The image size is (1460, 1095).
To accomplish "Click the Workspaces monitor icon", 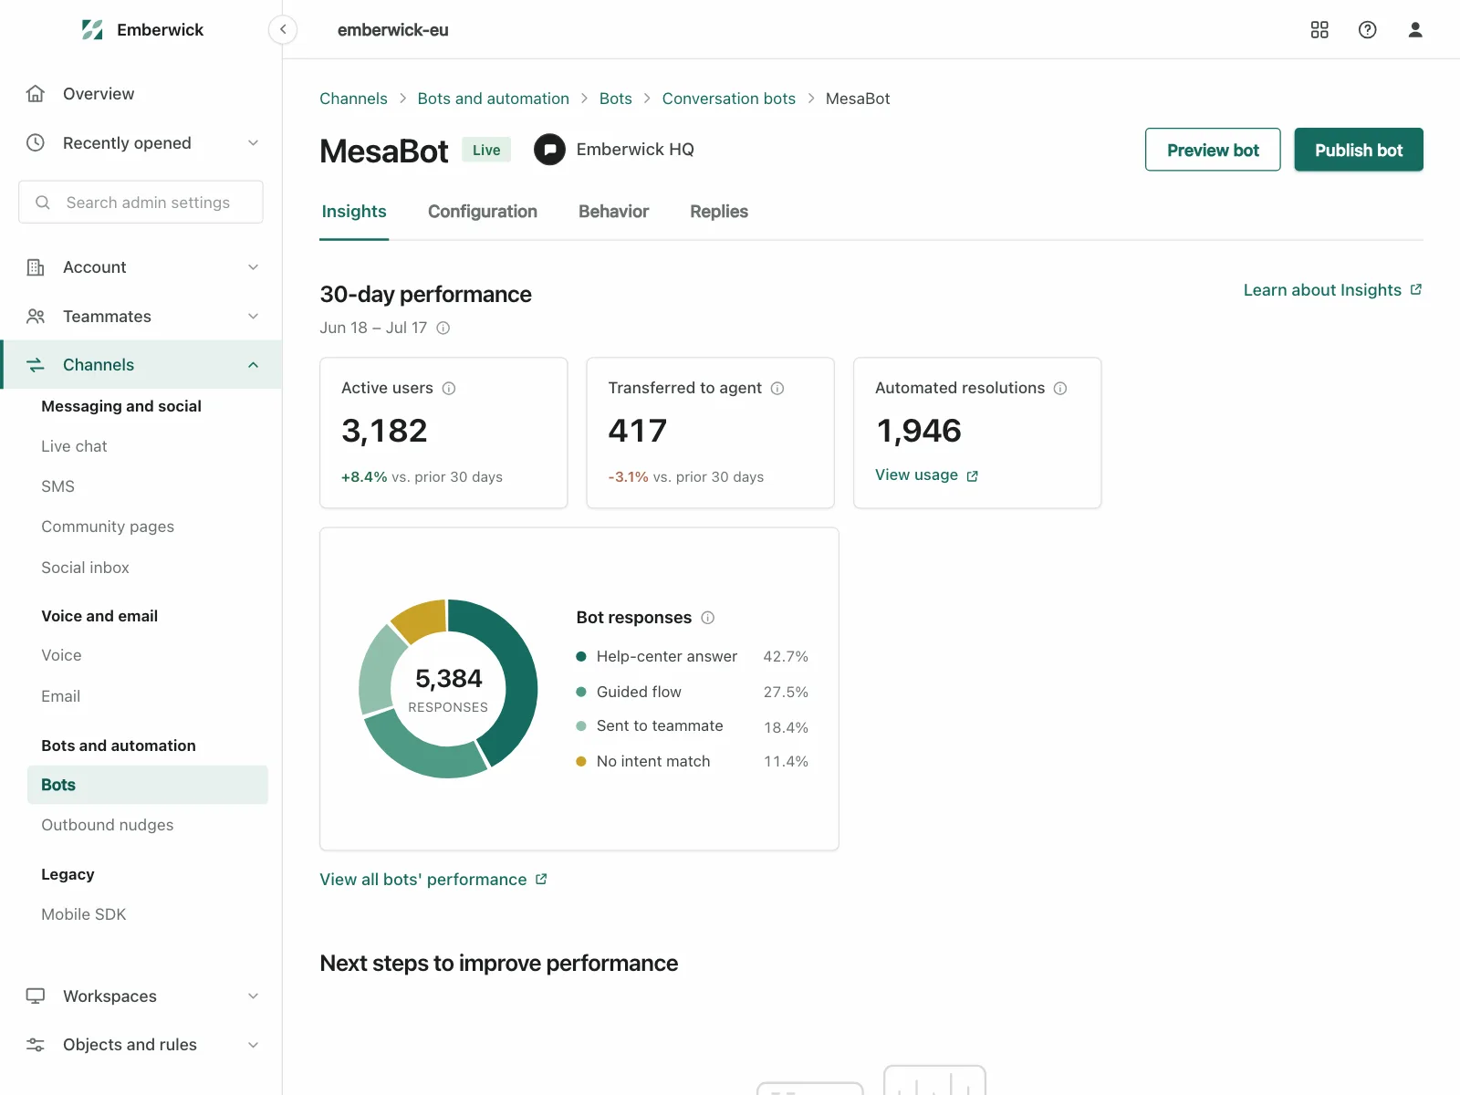I will click(x=36, y=996).
